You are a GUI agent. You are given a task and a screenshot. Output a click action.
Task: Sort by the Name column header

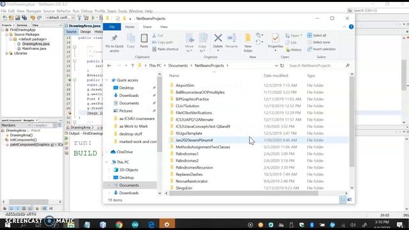point(174,75)
